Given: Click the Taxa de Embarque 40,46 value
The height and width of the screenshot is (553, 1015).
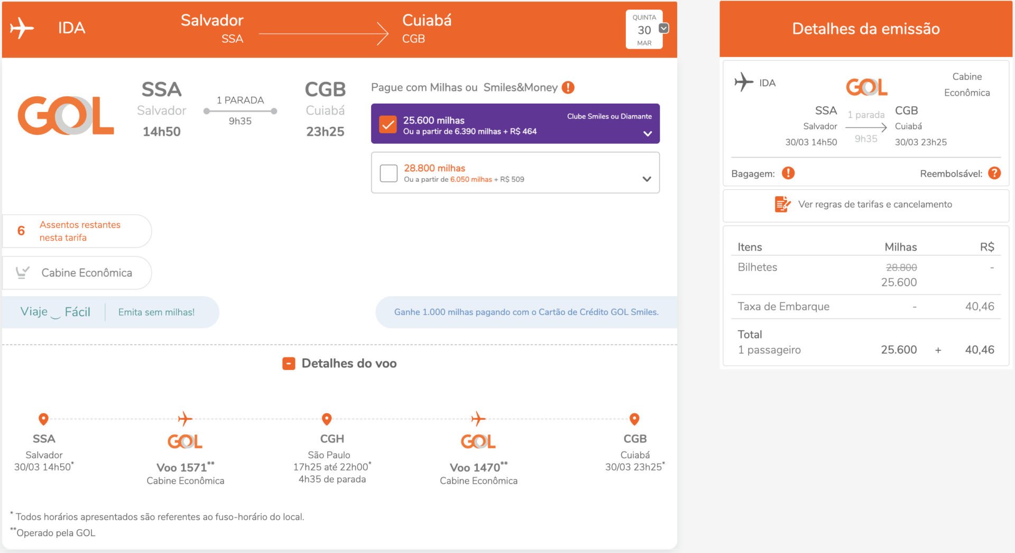Looking at the screenshot, I should point(980,307).
